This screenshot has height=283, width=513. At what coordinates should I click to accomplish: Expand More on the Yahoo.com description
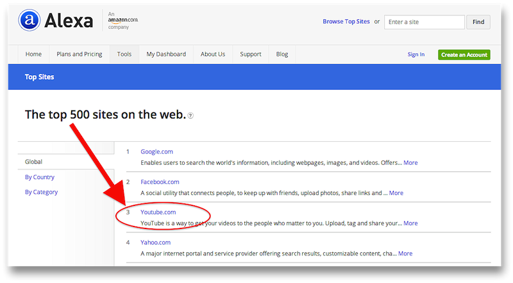(405, 253)
